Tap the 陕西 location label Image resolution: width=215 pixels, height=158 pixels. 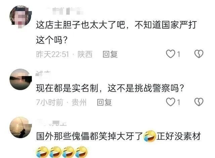tap(85, 54)
